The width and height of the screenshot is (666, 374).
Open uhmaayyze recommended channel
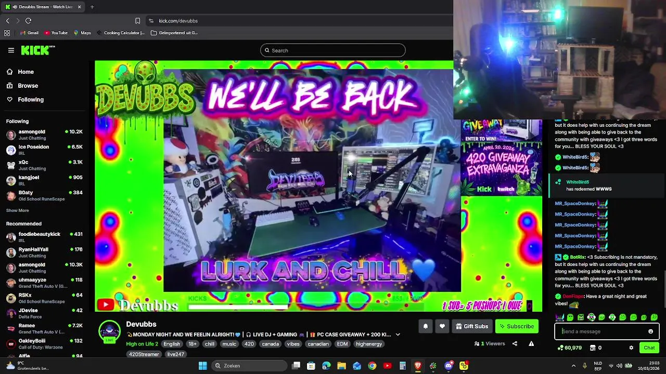pos(44,283)
